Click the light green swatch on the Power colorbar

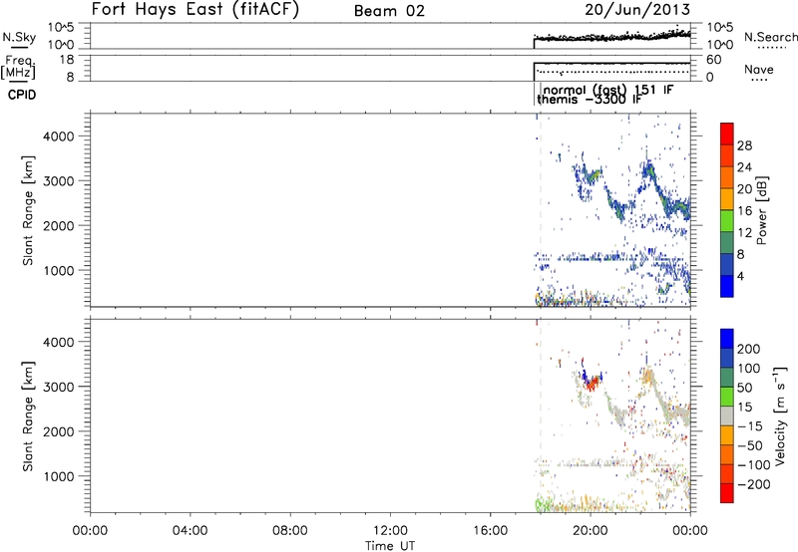tap(727, 221)
